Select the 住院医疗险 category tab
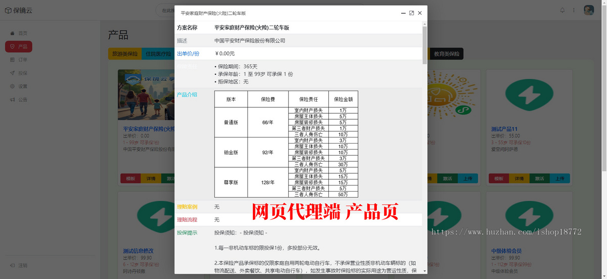 coord(158,54)
